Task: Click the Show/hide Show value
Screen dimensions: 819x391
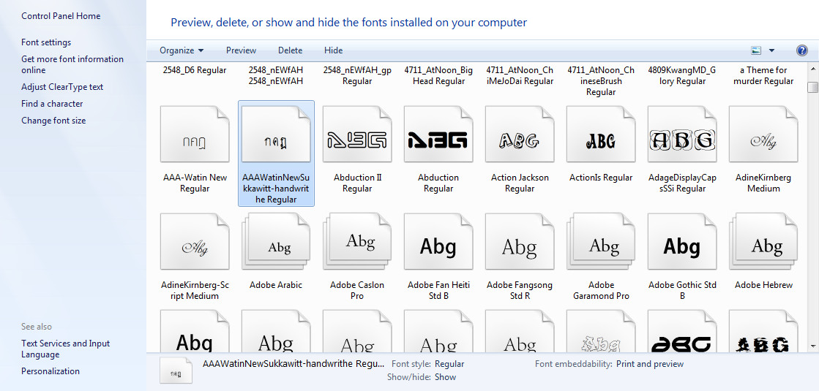Action: click(x=446, y=377)
